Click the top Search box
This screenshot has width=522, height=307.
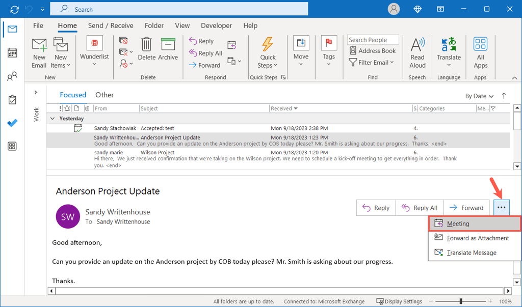tap(179, 9)
